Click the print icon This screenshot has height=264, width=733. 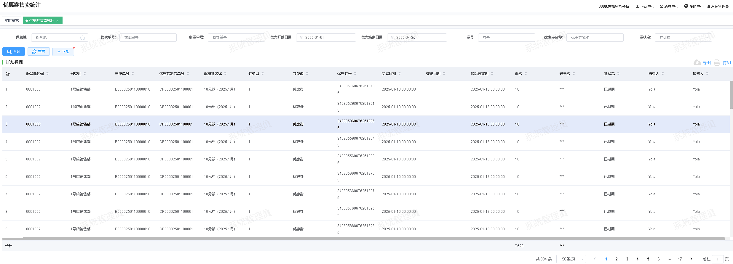pos(717,62)
